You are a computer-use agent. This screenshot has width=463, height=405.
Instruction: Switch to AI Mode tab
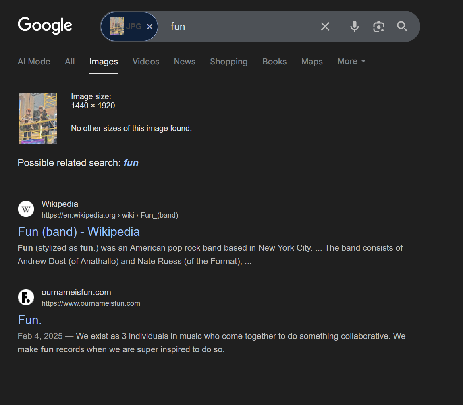[x=34, y=61]
